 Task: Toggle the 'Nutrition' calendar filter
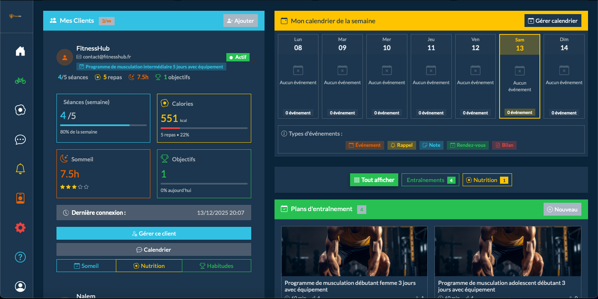pos(487,180)
